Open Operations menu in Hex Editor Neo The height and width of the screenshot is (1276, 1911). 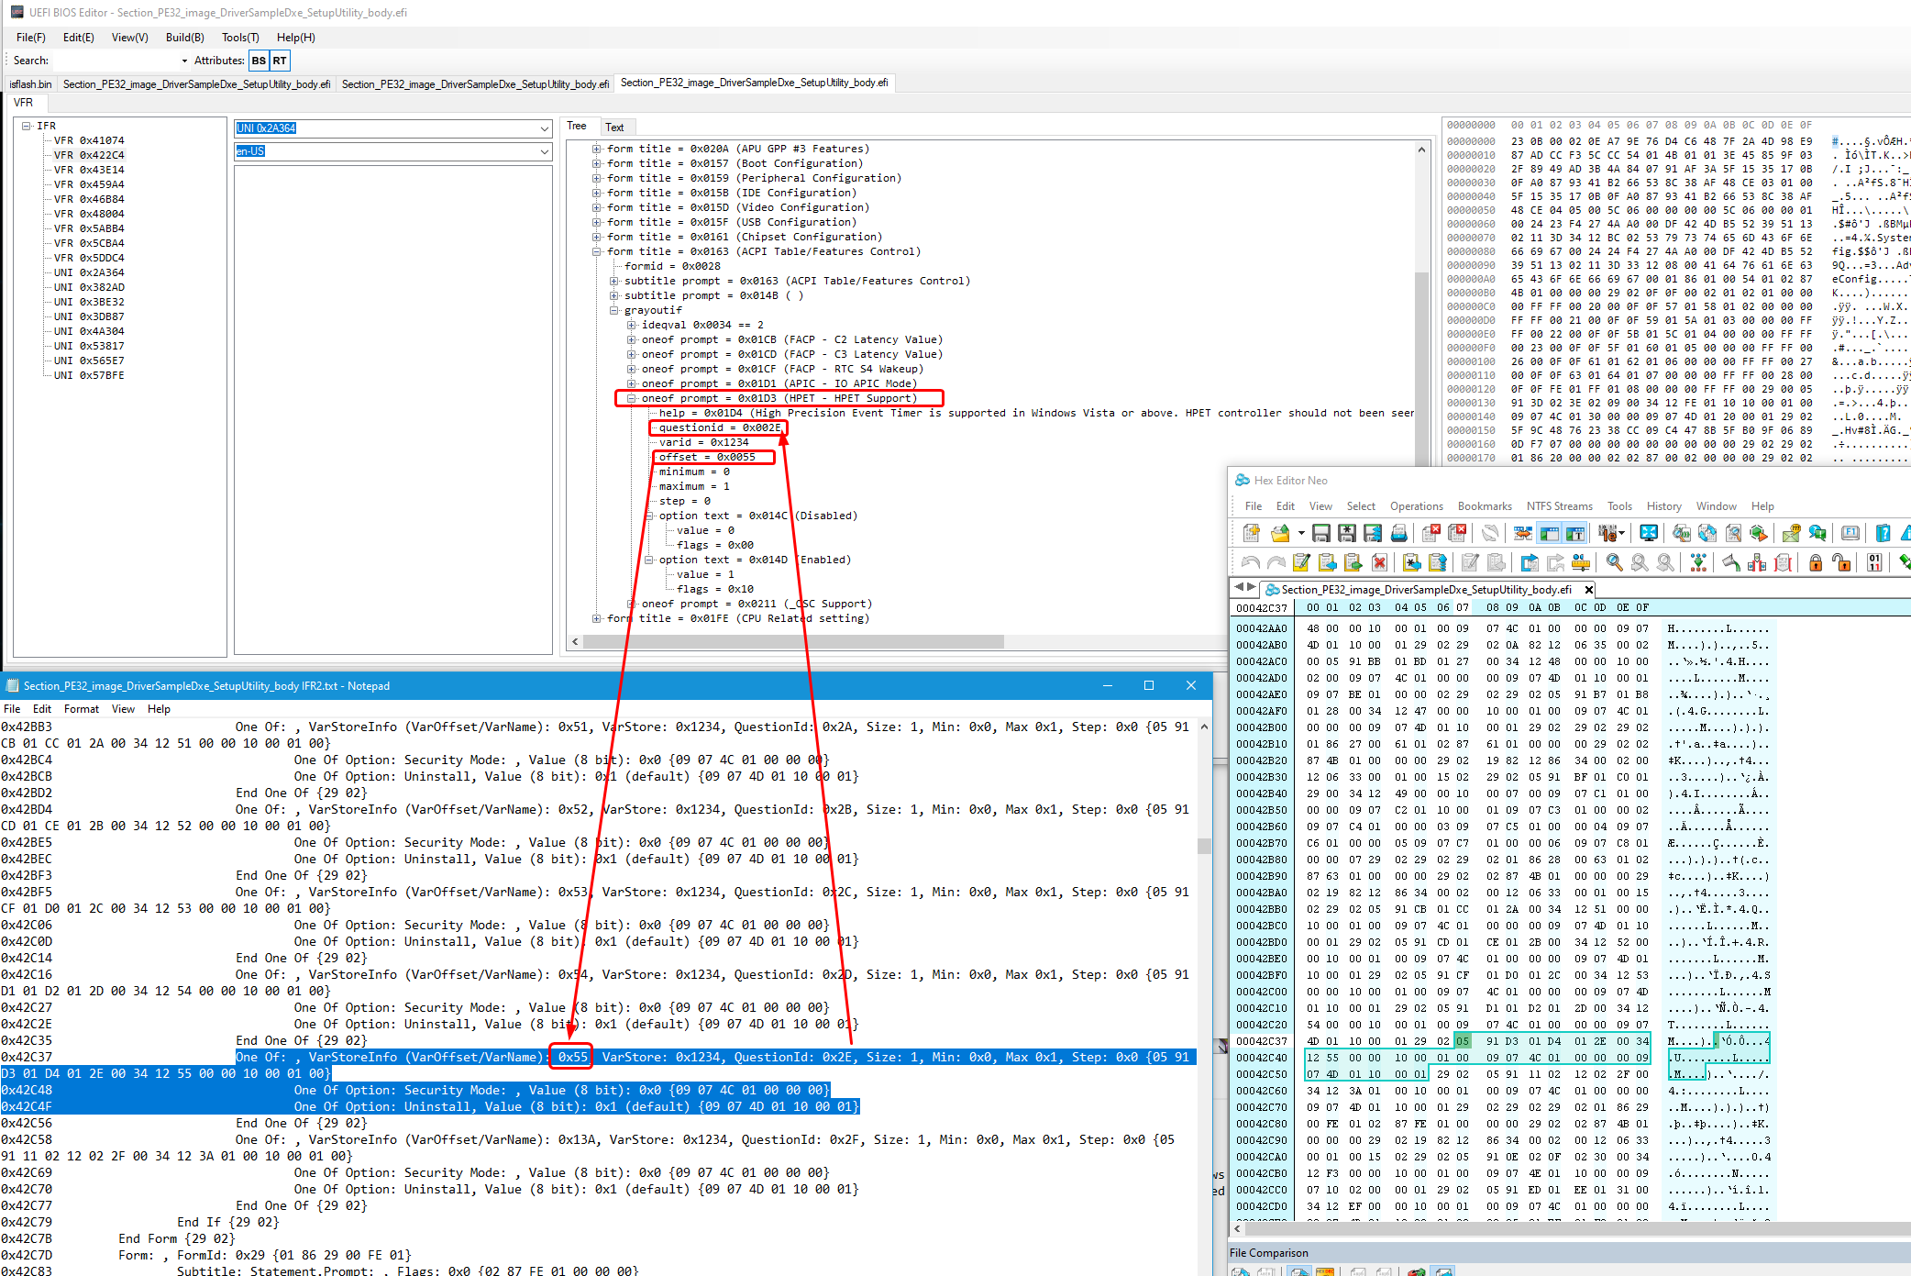1416,506
